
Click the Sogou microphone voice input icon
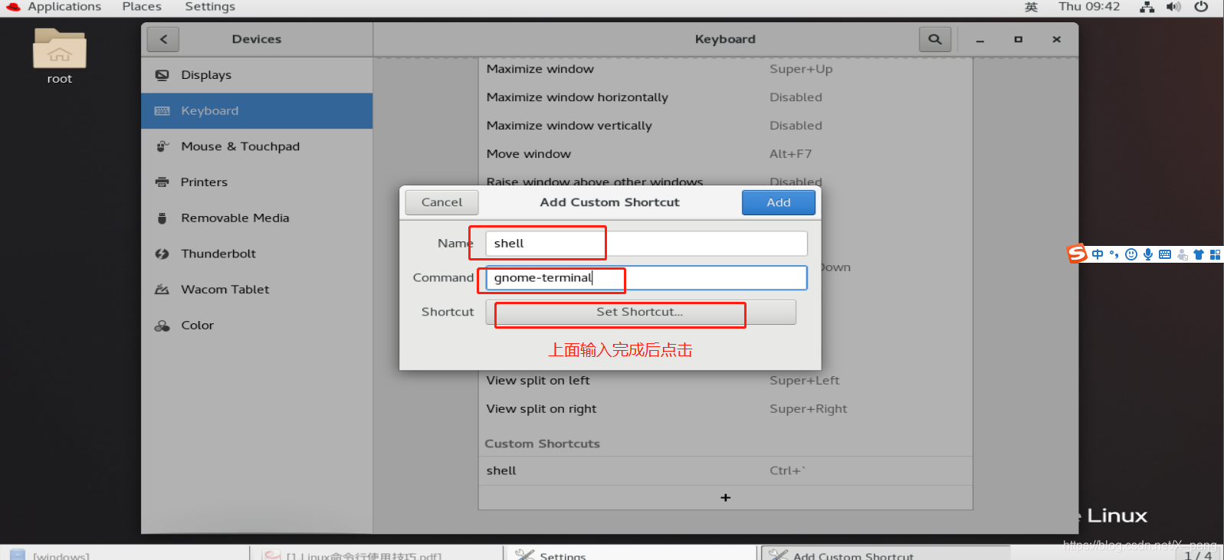(x=1148, y=254)
